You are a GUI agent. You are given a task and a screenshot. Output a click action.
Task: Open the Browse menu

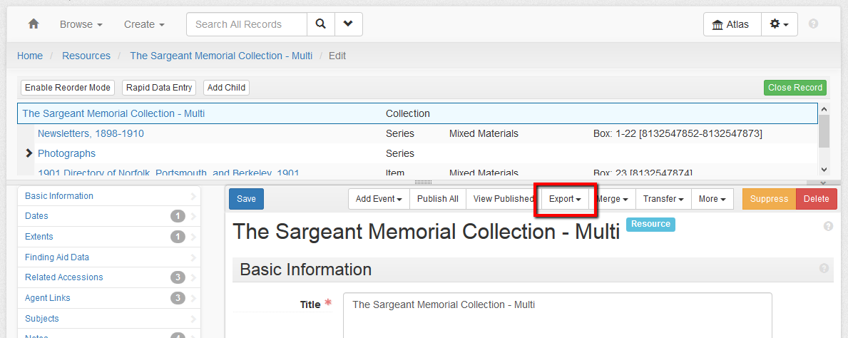[81, 24]
